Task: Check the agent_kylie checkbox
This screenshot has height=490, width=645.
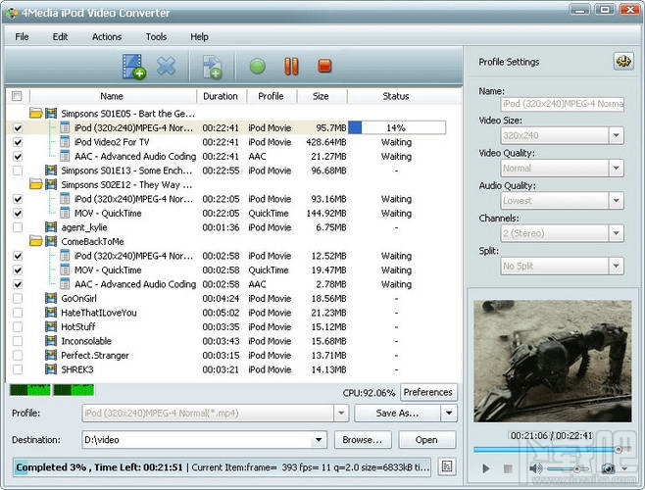Action: tap(17, 227)
